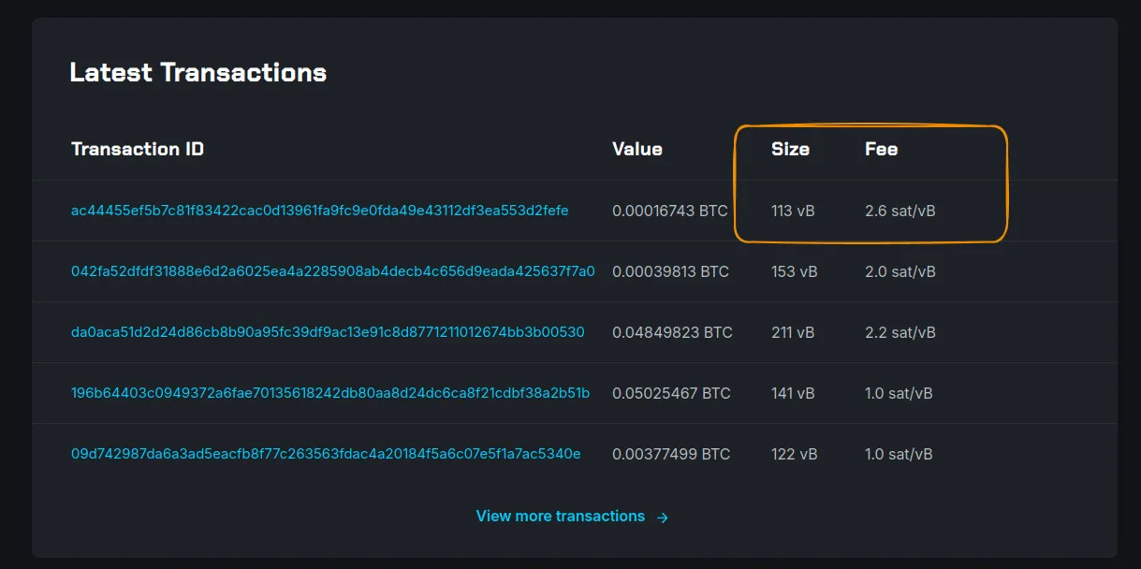
Task: Open transaction starting with 042fa52dfdf31888
Action: (333, 271)
